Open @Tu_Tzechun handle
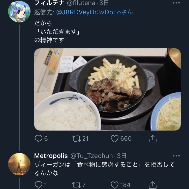The width and height of the screenshot is (189, 189). coord(92,156)
